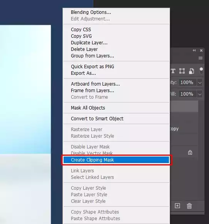The image size is (209, 224).
Task: Click the Opacity 100% value field
Action: [187, 83]
